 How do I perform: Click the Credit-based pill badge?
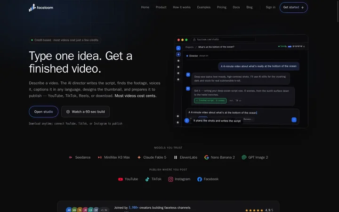point(65,40)
